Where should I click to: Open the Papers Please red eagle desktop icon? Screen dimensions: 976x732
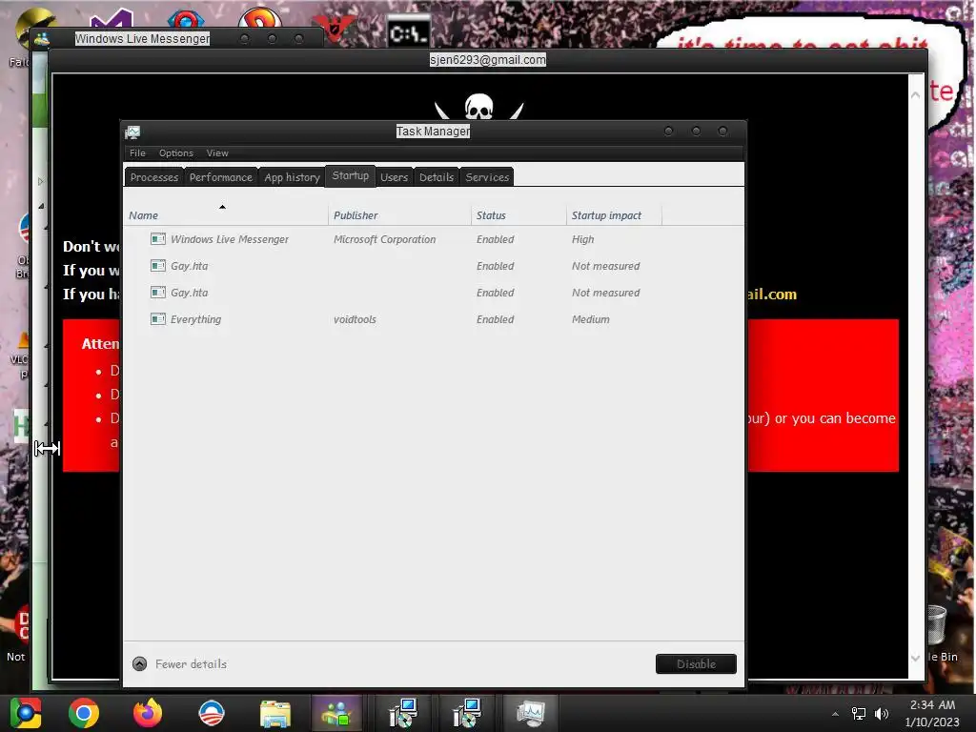(x=334, y=28)
